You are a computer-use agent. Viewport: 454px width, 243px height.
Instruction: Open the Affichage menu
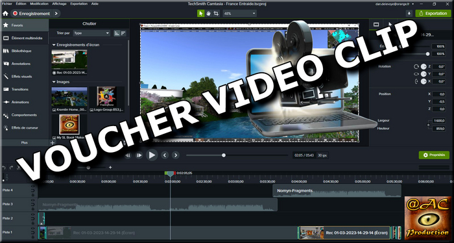click(x=59, y=4)
